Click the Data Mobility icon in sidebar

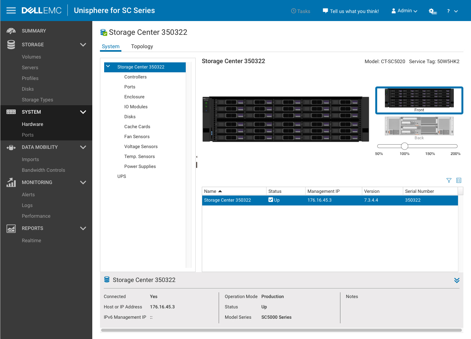[x=11, y=147]
